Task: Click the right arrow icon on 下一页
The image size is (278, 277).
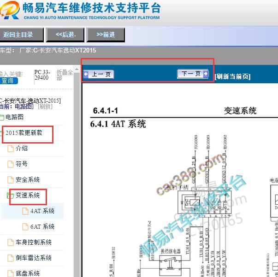Action: coord(206,73)
